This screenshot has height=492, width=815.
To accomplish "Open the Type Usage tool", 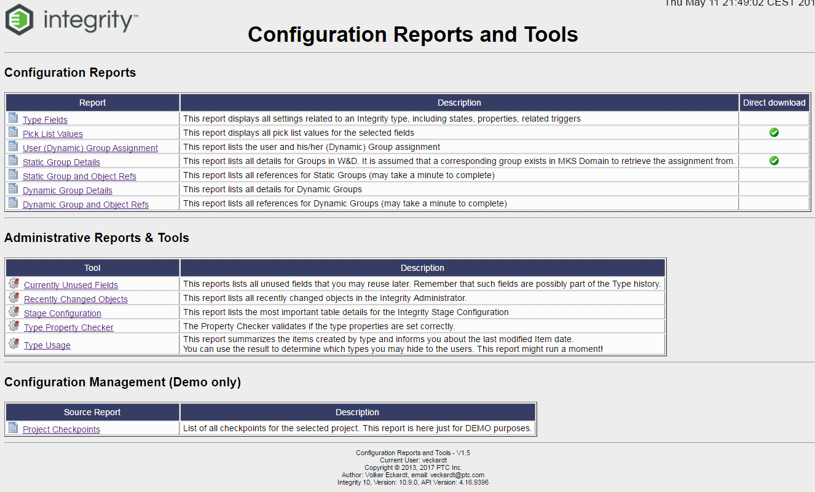I will pyautogui.click(x=47, y=345).
